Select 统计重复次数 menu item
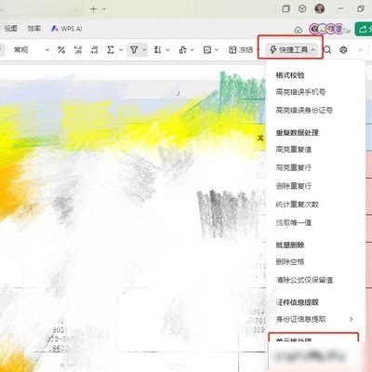The image size is (372, 372). (x=298, y=205)
